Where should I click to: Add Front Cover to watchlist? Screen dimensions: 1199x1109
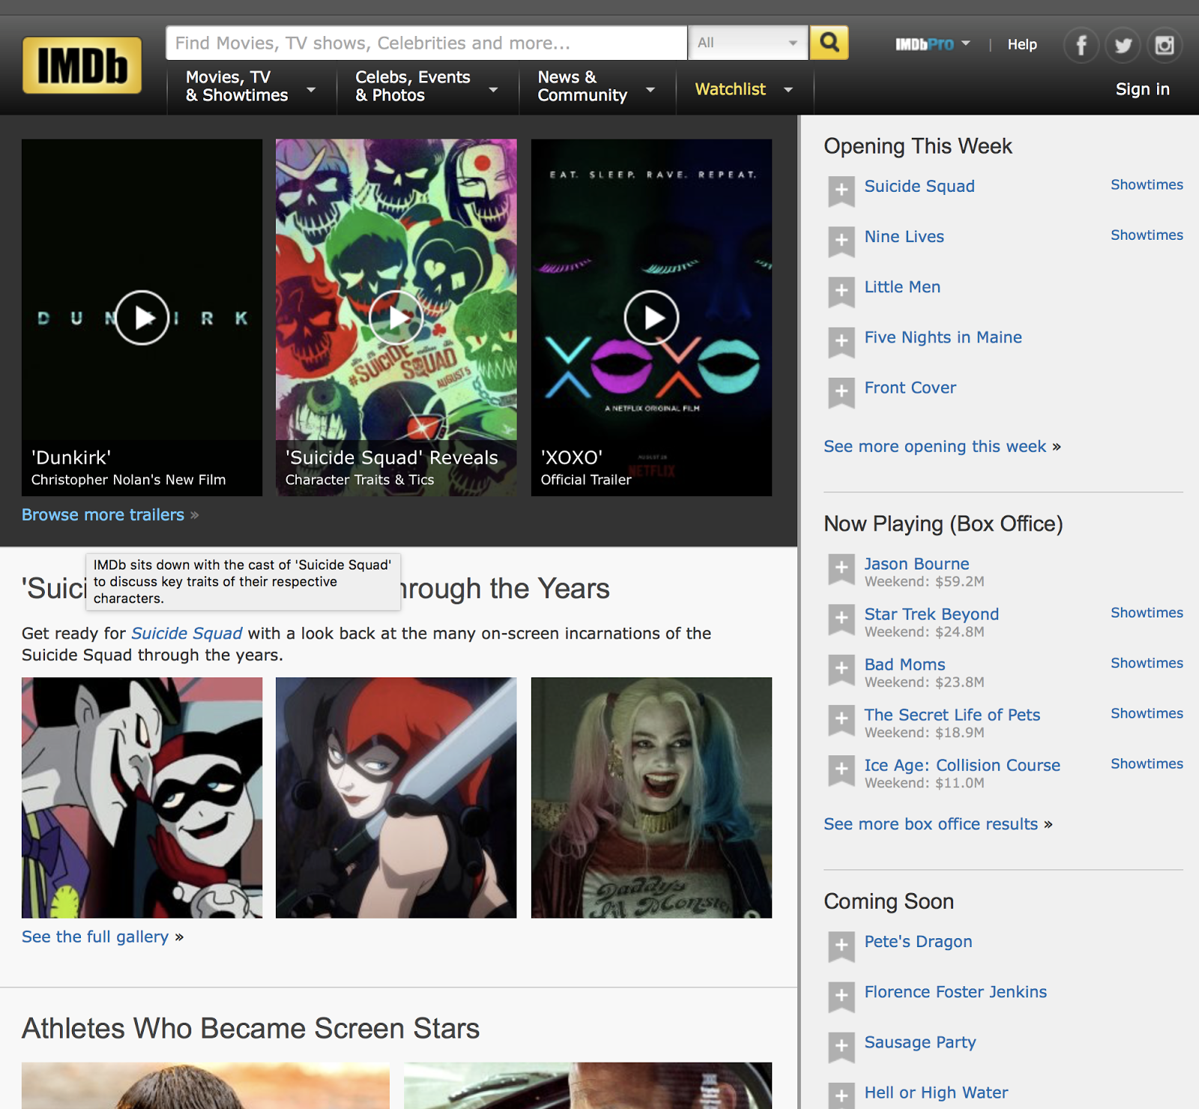point(842,392)
